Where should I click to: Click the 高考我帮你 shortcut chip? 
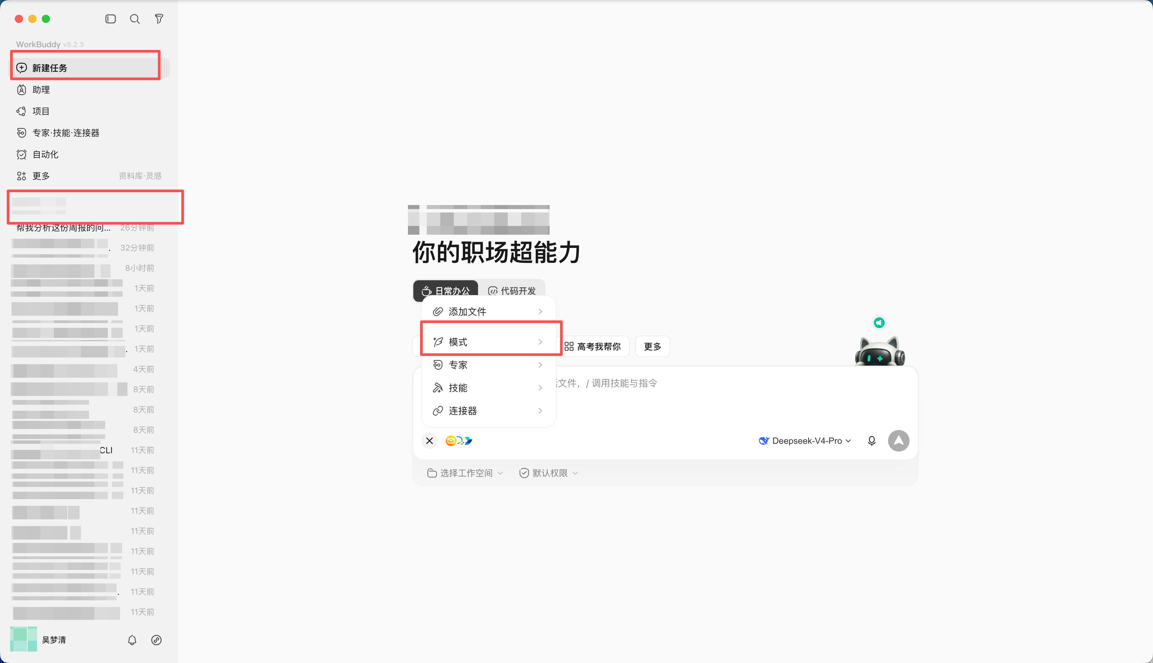pyautogui.click(x=593, y=347)
